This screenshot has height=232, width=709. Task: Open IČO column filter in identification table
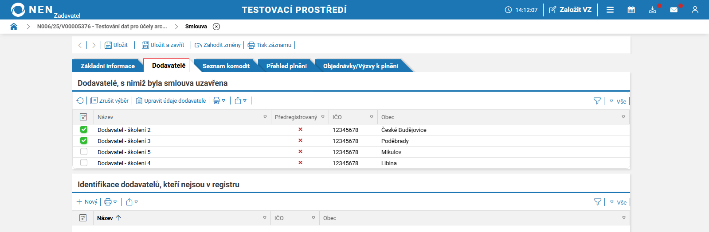(313, 218)
